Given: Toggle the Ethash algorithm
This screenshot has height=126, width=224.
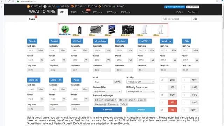Looking at the screenshot, I should (32, 41).
